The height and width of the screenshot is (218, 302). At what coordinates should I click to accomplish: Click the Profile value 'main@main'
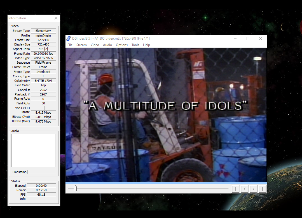click(x=43, y=35)
